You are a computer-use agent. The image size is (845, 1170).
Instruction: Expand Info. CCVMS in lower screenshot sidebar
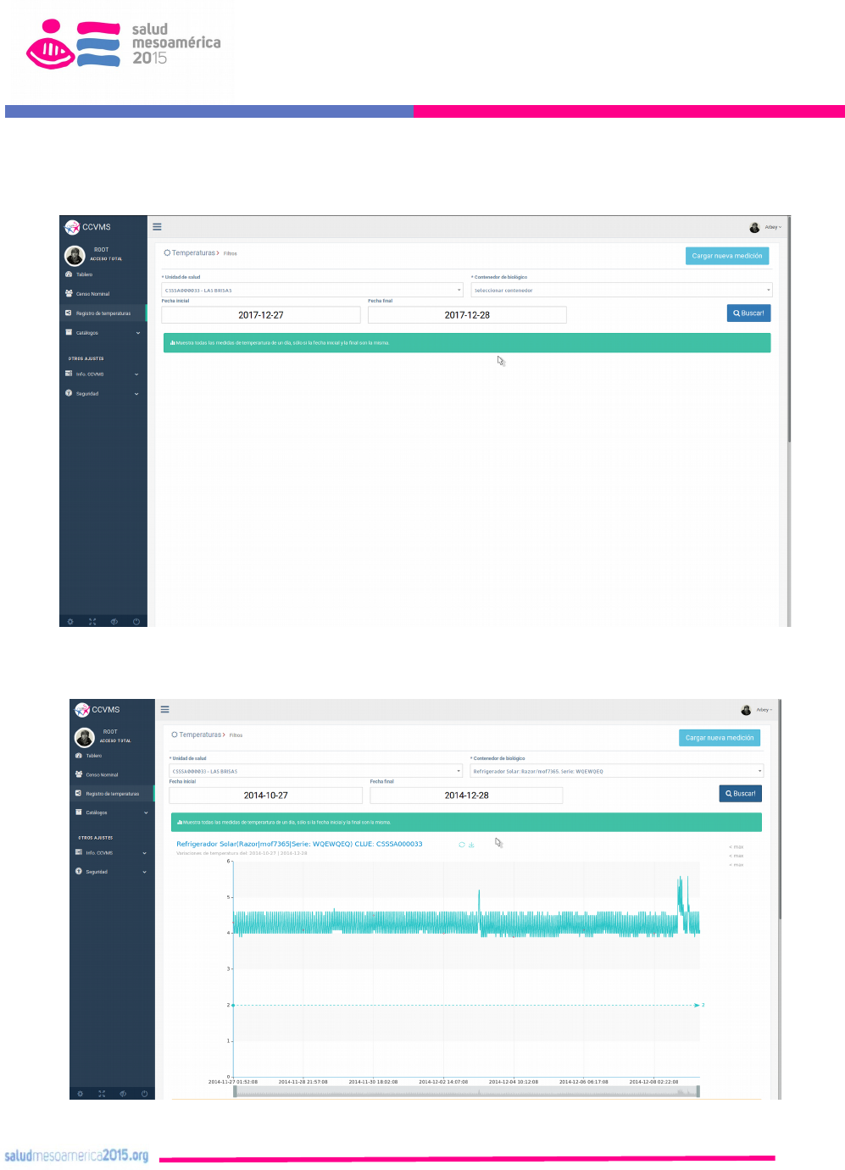(113, 853)
